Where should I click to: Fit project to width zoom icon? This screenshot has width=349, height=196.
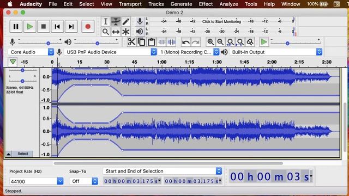pos(240,42)
